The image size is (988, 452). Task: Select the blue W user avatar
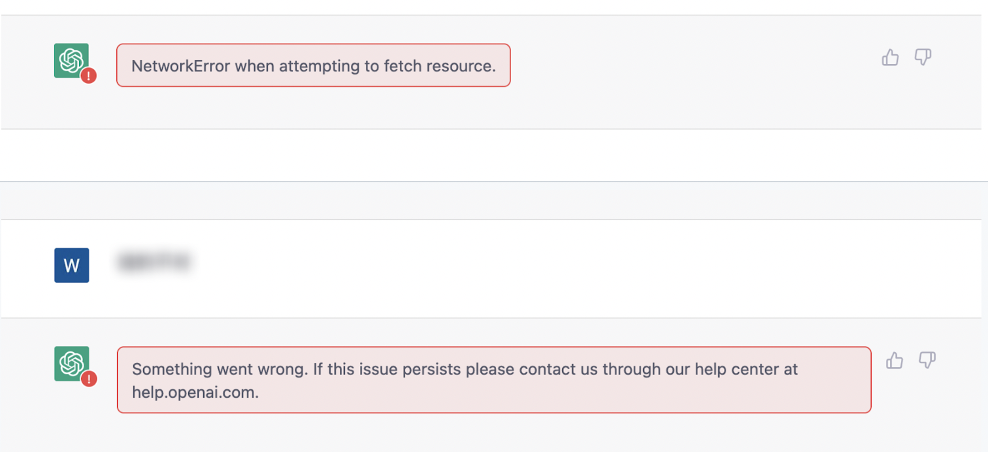point(71,265)
